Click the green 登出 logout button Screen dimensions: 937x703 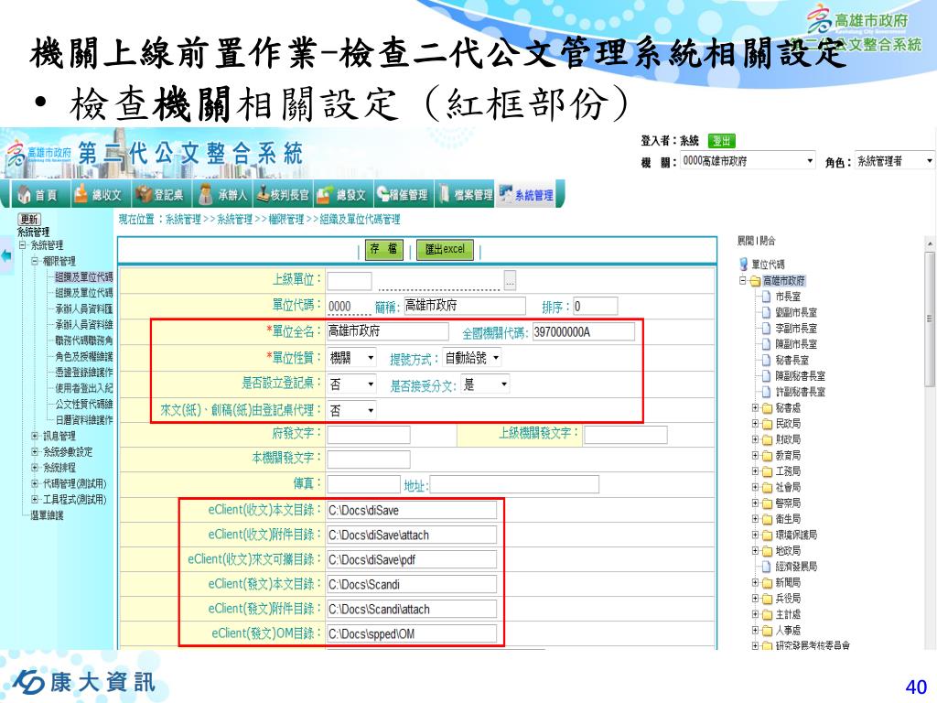(x=721, y=141)
